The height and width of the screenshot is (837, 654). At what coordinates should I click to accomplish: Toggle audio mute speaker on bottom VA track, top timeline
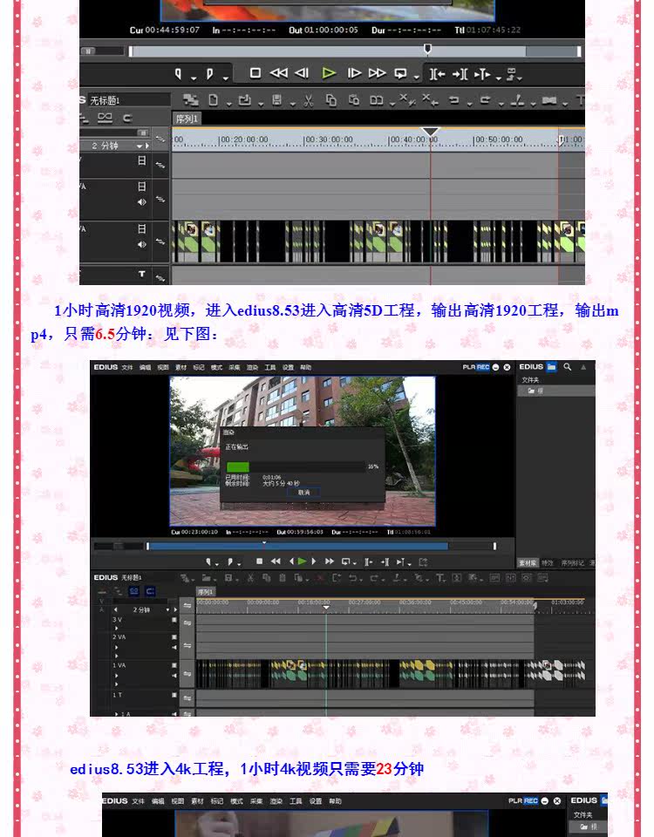pos(141,244)
